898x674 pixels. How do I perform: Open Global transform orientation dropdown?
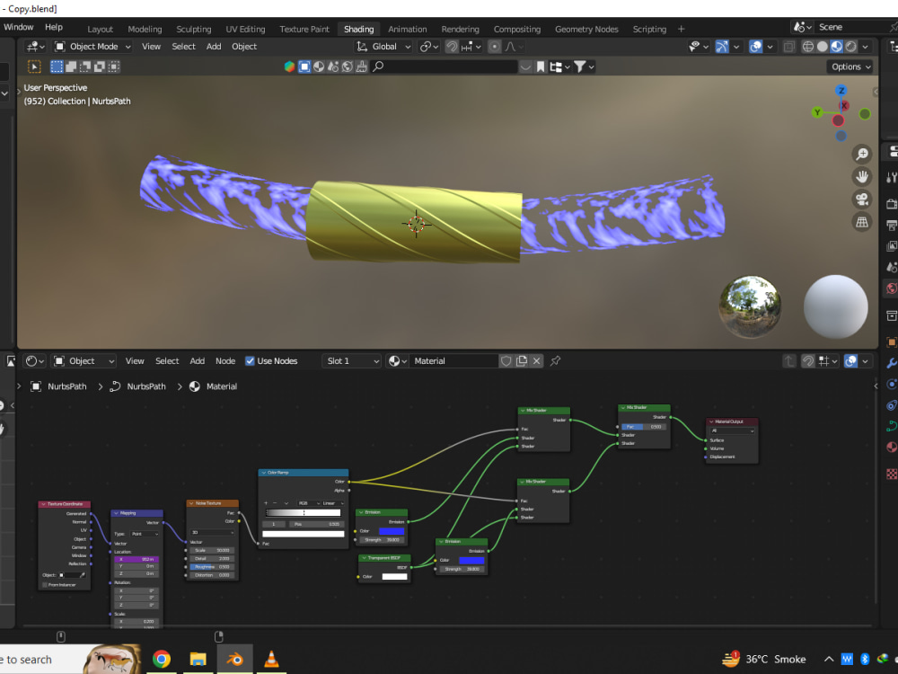coord(383,47)
